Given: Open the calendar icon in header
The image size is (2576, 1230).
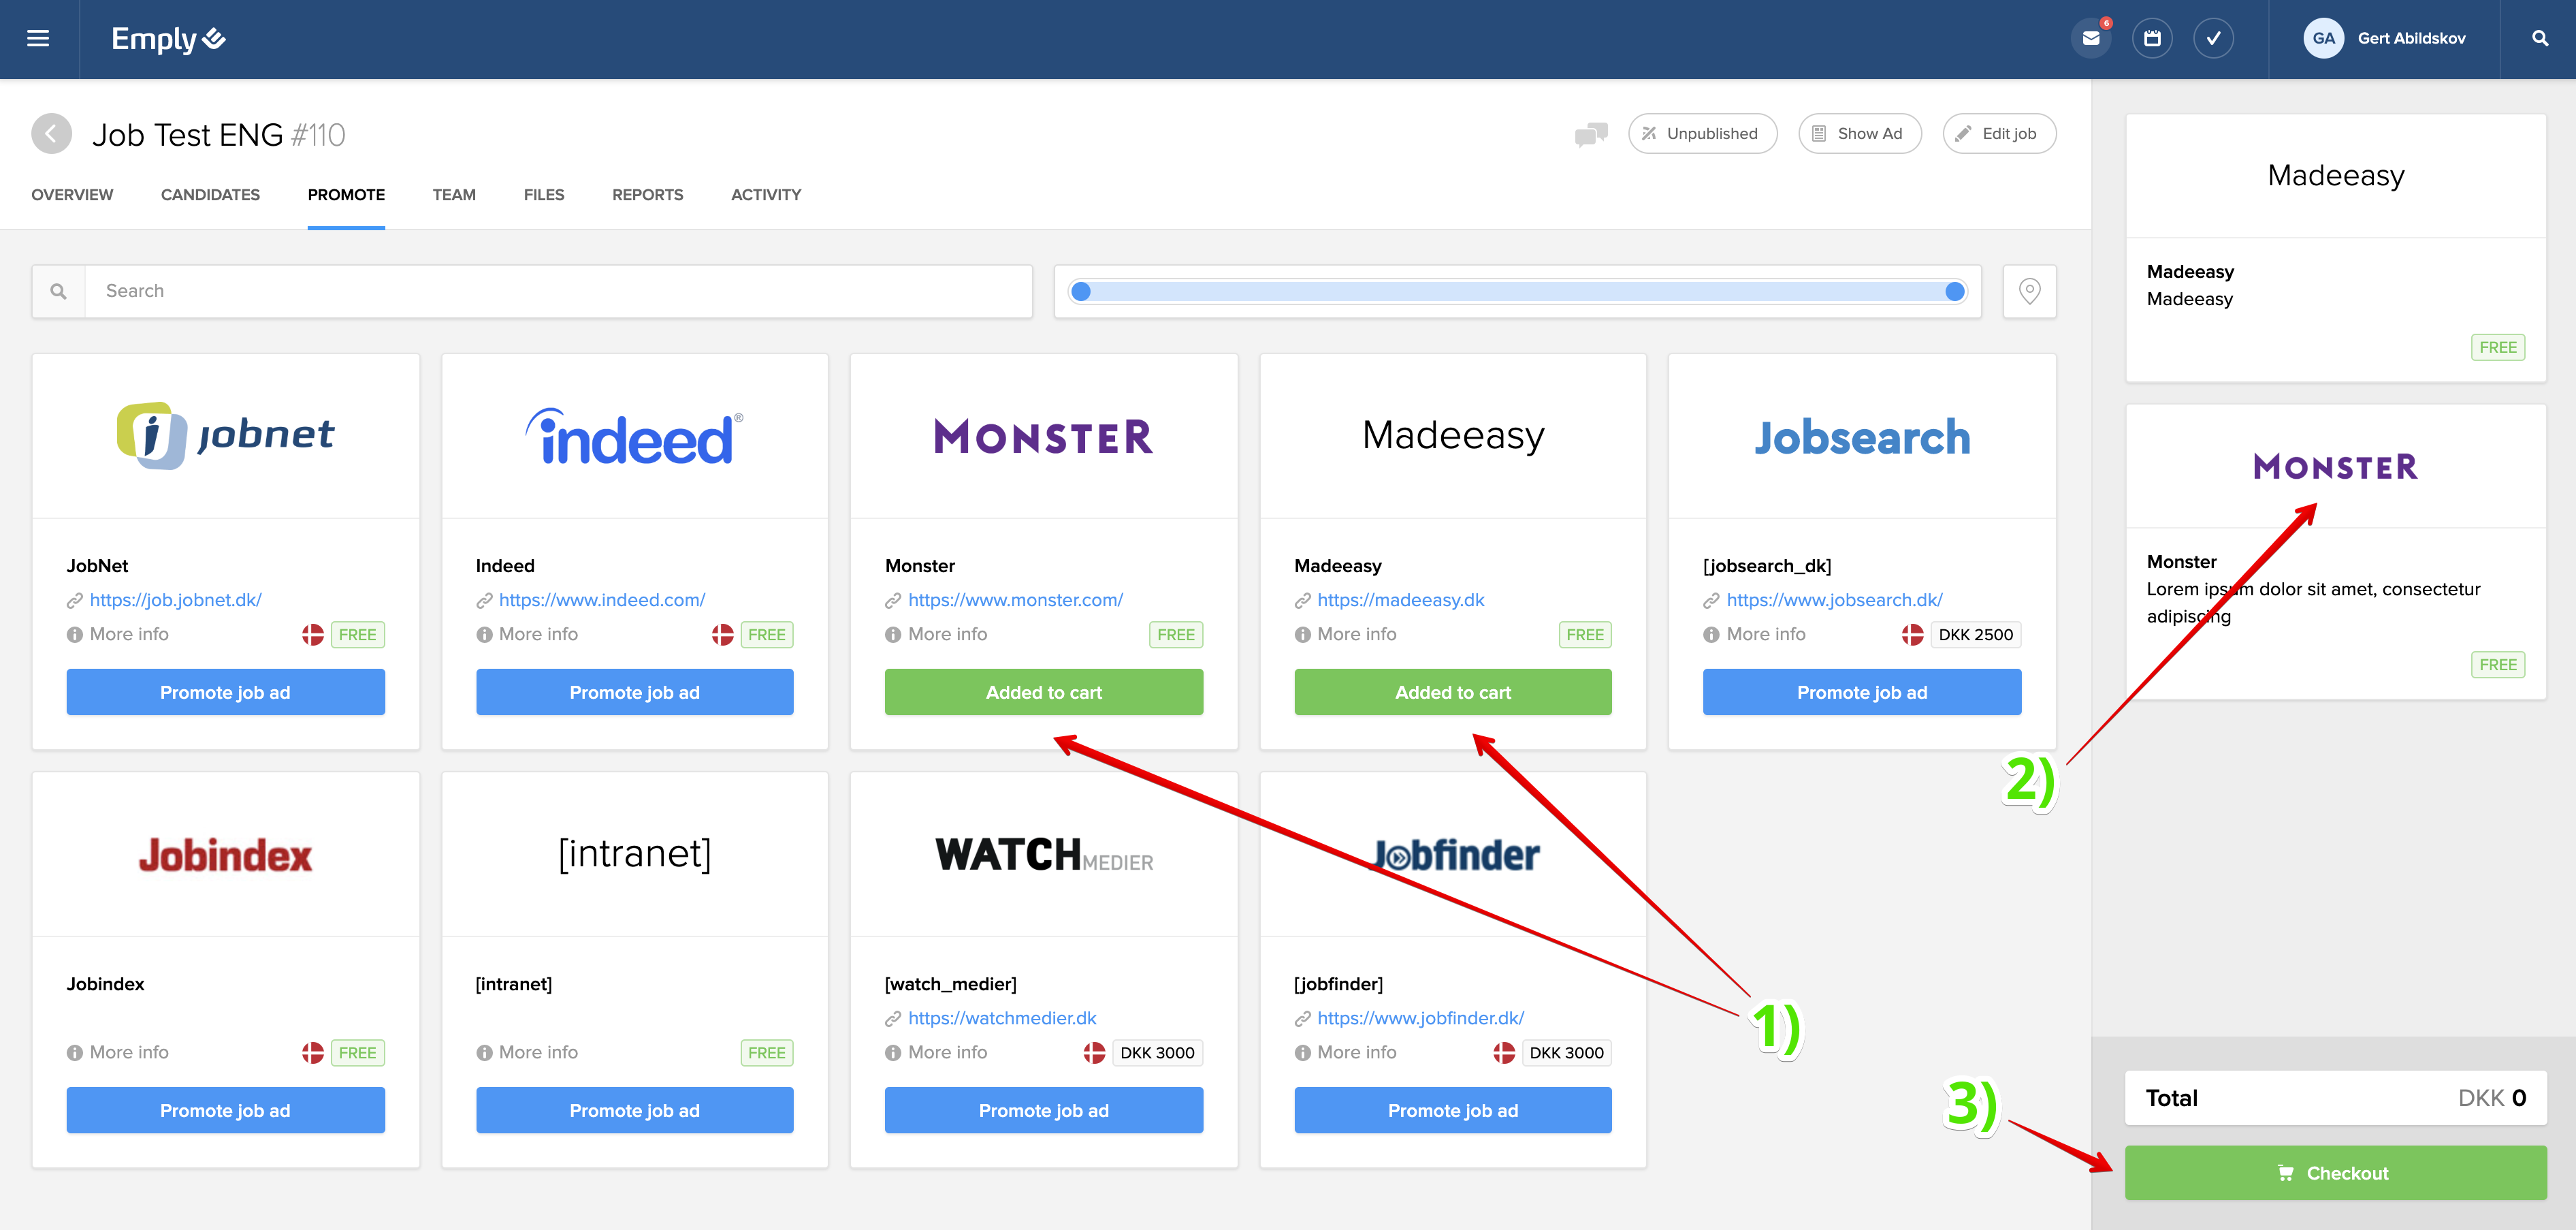Looking at the screenshot, I should [2152, 39].
